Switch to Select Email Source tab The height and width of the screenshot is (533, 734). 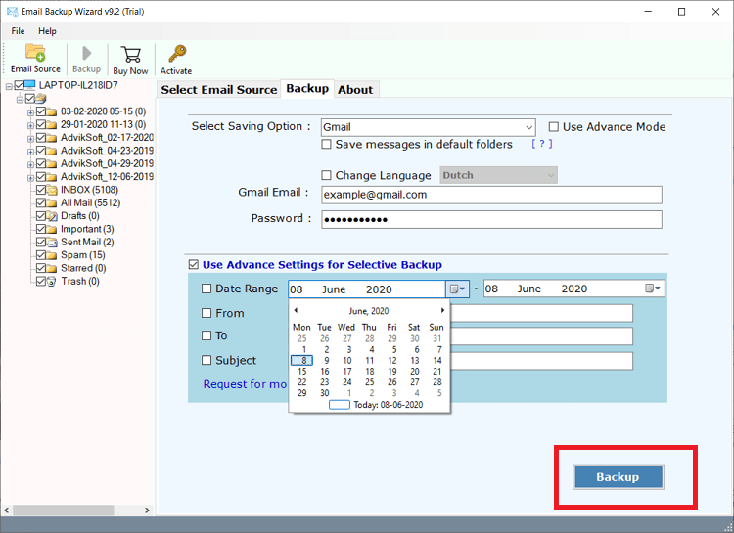219,90
